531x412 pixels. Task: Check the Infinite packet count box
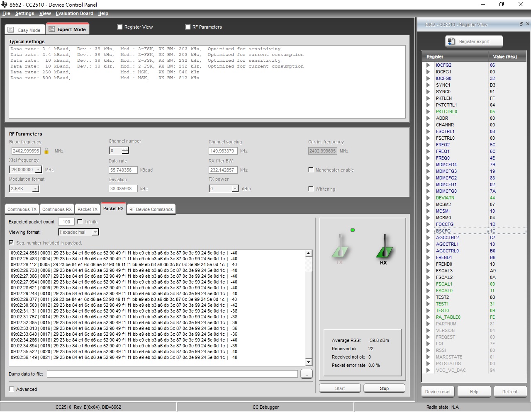tap(80, 222)
